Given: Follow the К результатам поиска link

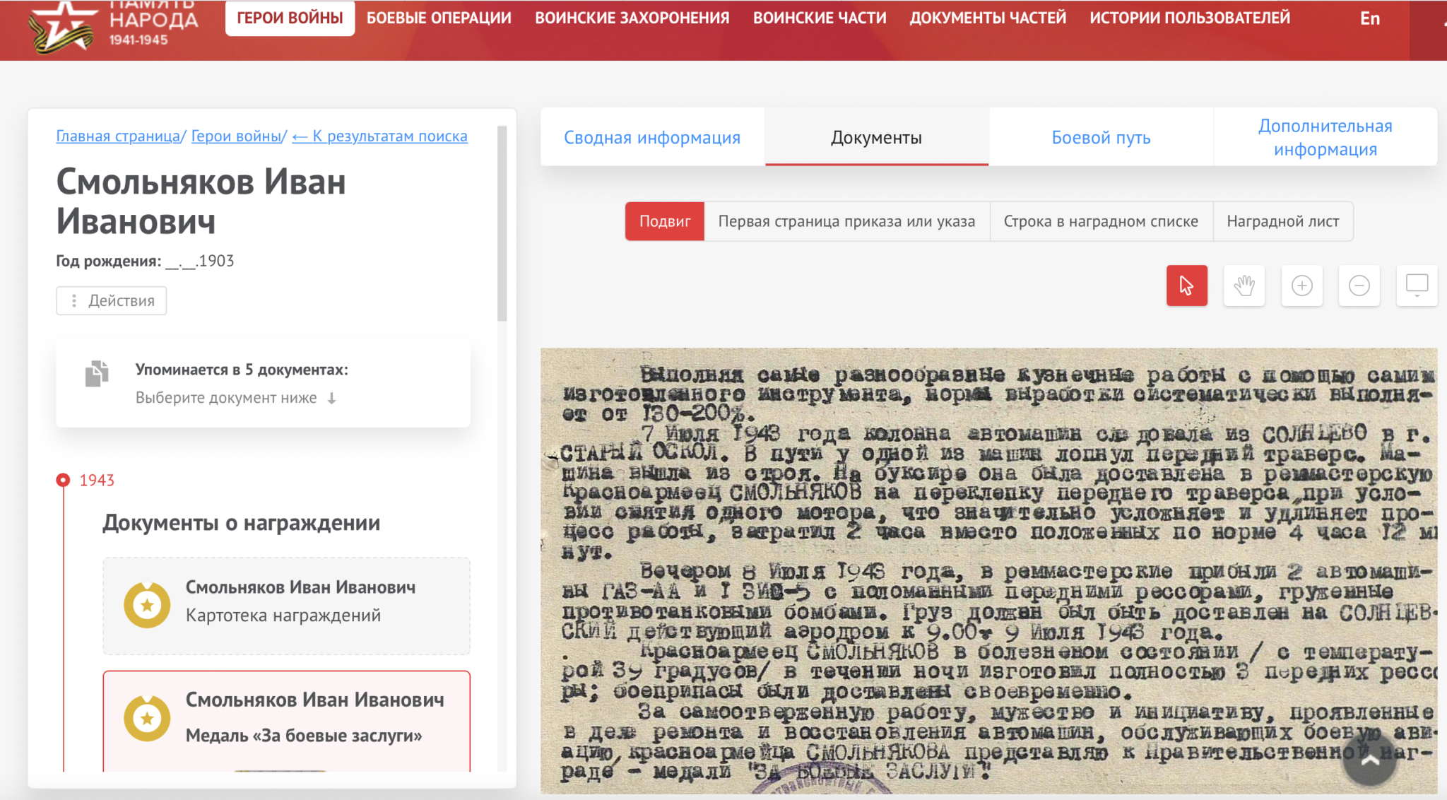Looking at the screenshot, I should point(380,136).
